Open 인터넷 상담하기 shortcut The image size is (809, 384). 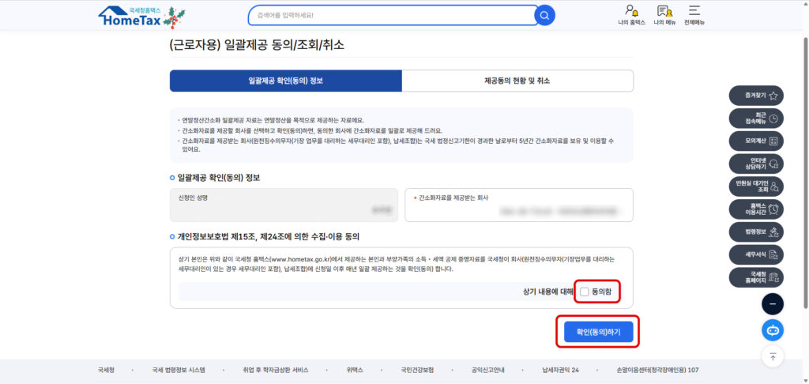[x=756, y=164]
